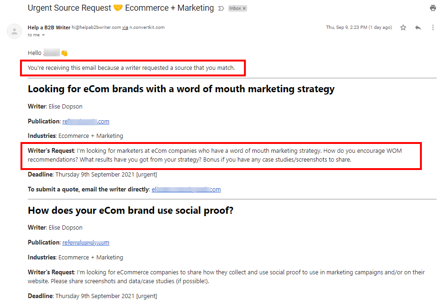The width and height of the screenshot is (440, 306).
Task: Open the three-dot more options menu
Action: tap(433, 27)
